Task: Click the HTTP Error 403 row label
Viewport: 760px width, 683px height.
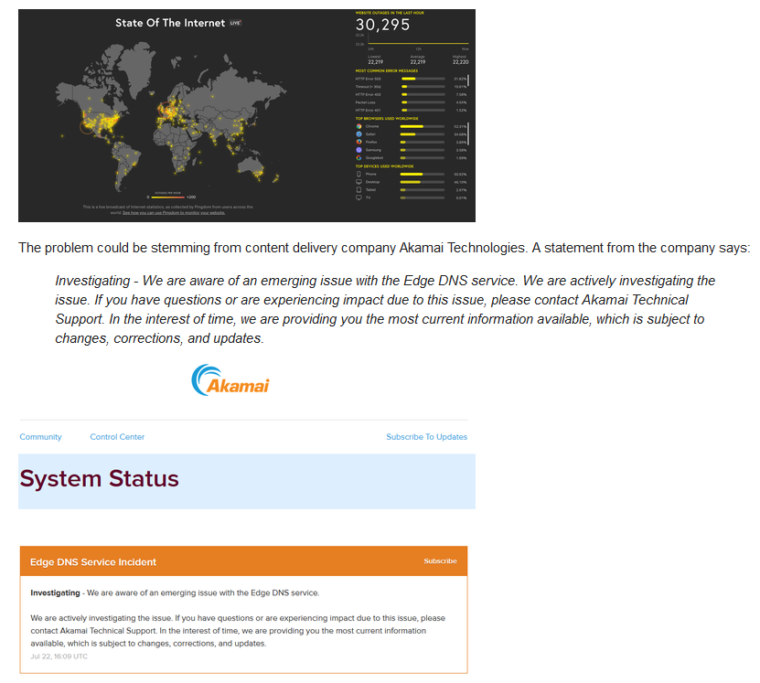Action: 369,94
